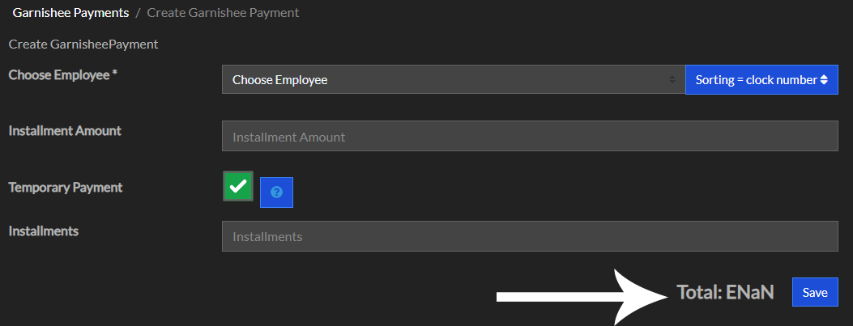Click the Choose Employee field label
853x326 pixels.
58,75
